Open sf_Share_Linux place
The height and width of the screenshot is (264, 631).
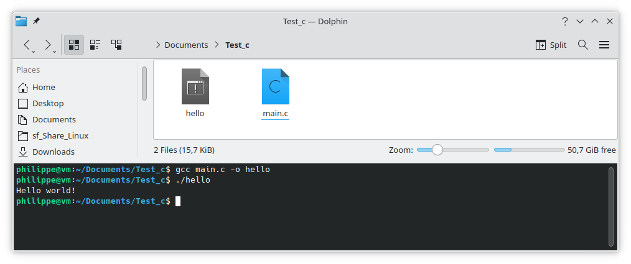coord(60,135)
